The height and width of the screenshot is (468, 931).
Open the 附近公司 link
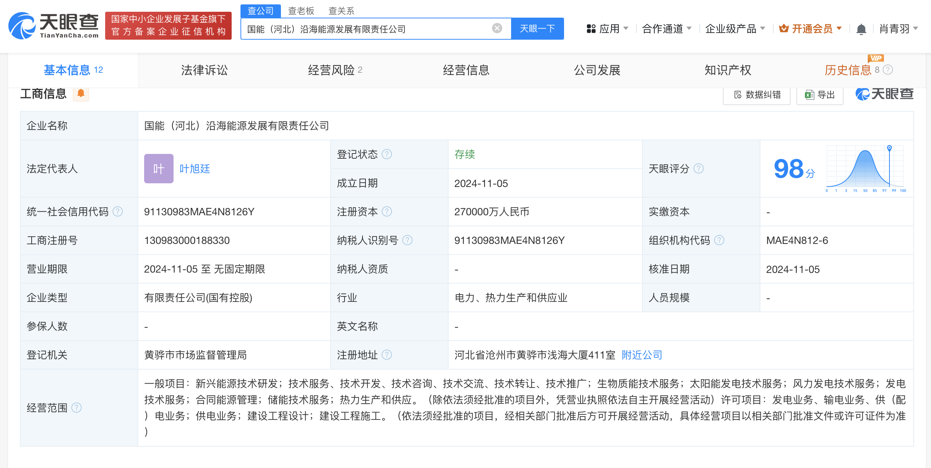pyautogui.click(x=642, y=355)
